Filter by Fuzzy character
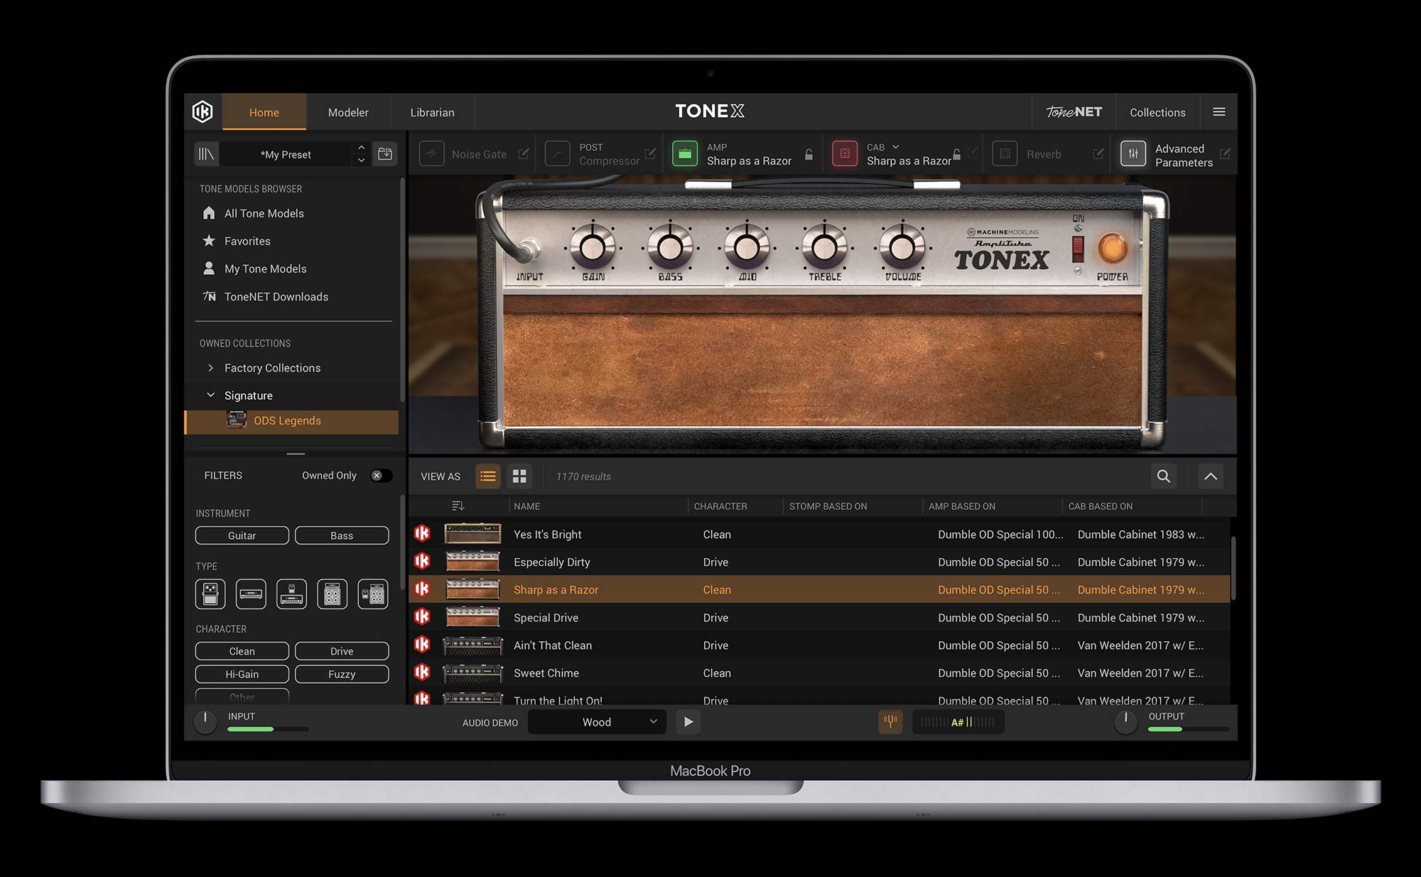 [342, 674]
